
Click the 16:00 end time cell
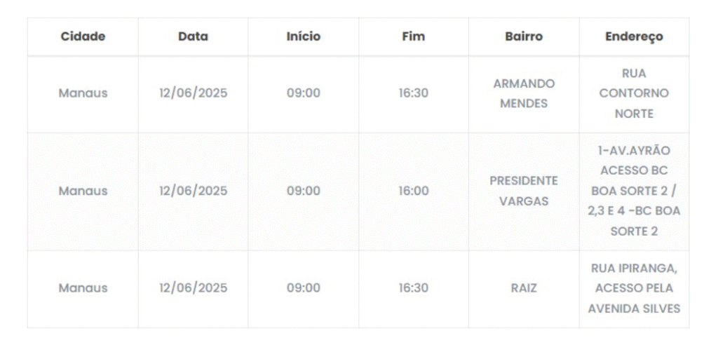point(414,191)
